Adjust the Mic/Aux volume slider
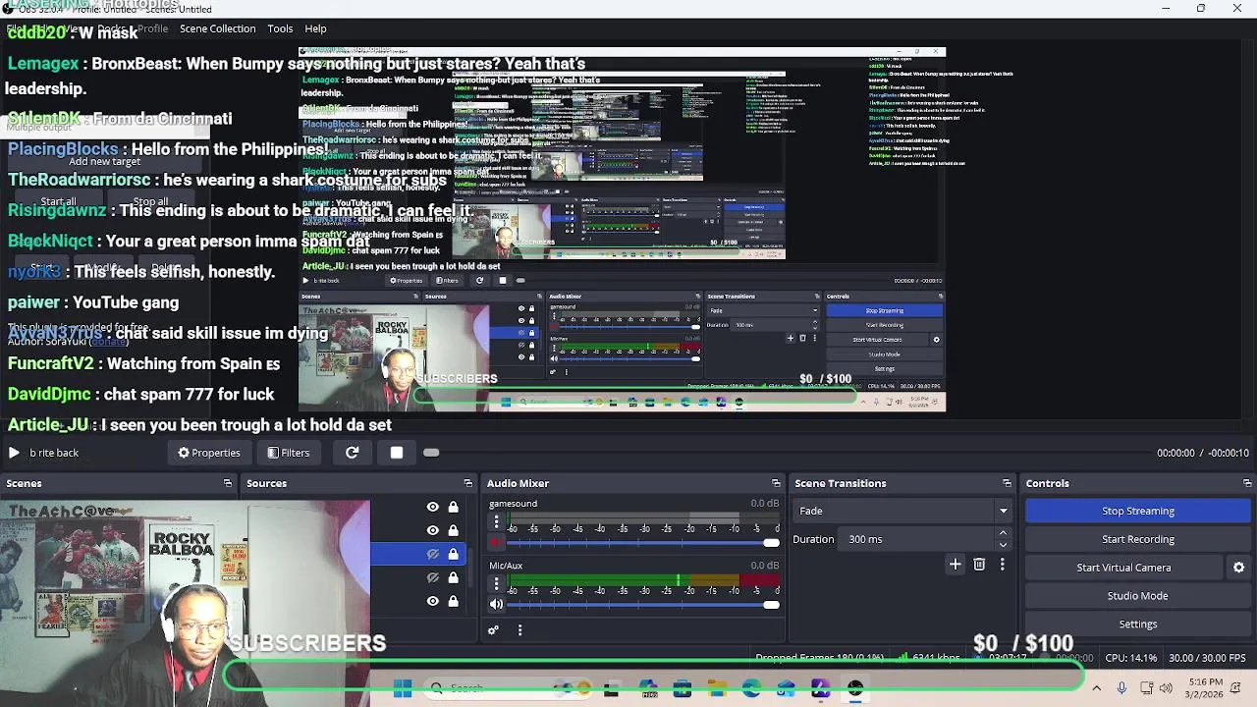The width and height of the screenshot is (1257, 707). coord(642,605)
